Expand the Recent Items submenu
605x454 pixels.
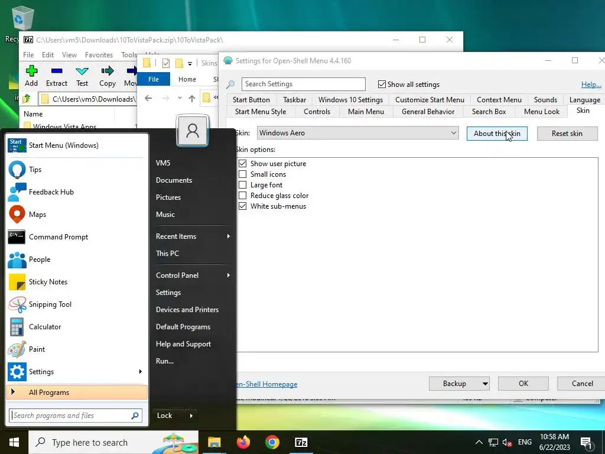[x=229, y=236]
